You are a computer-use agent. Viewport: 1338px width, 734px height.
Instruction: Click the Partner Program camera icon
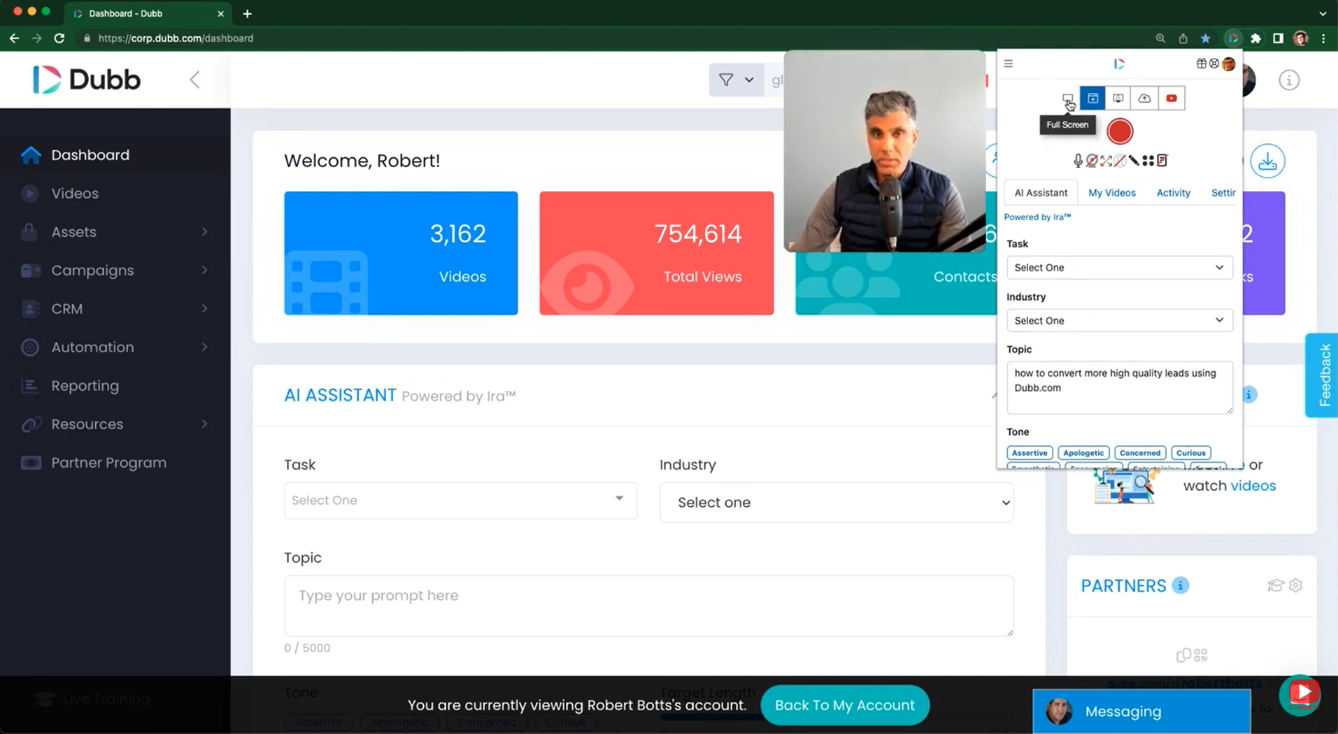[31, 463]
